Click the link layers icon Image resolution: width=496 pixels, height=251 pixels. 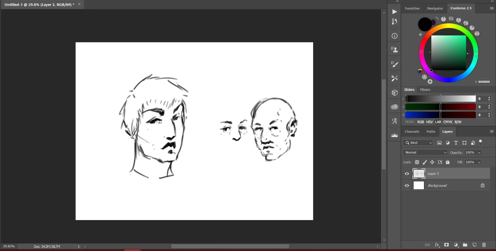427,245
